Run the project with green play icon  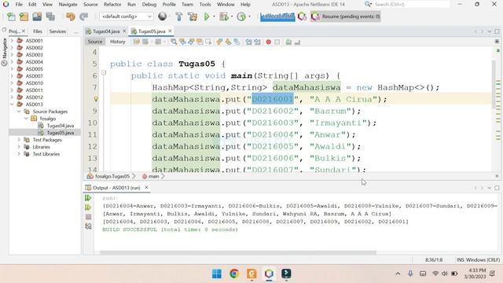[x=207, y=17]
